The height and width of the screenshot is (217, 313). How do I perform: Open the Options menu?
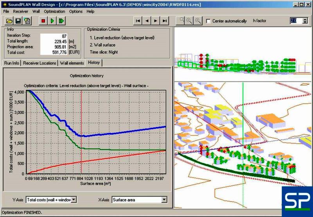pos(76,11)
